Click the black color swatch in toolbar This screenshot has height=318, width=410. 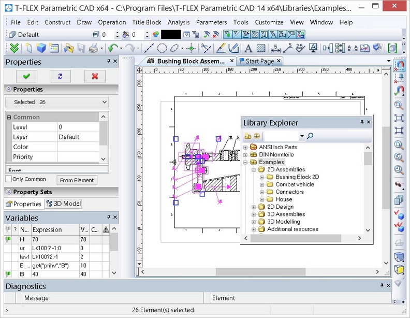click(x=171, y=35)
